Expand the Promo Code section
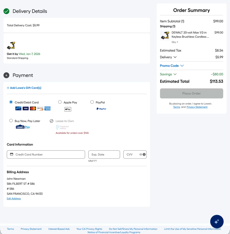 click(x=172, y=66)
